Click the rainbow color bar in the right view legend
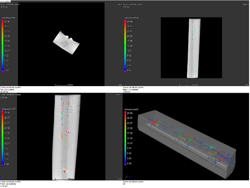 [x=125, y=46]
